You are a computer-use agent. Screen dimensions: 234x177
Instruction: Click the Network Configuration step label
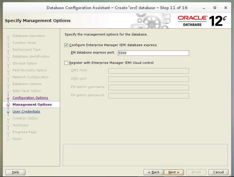click(x=31, y=77)
